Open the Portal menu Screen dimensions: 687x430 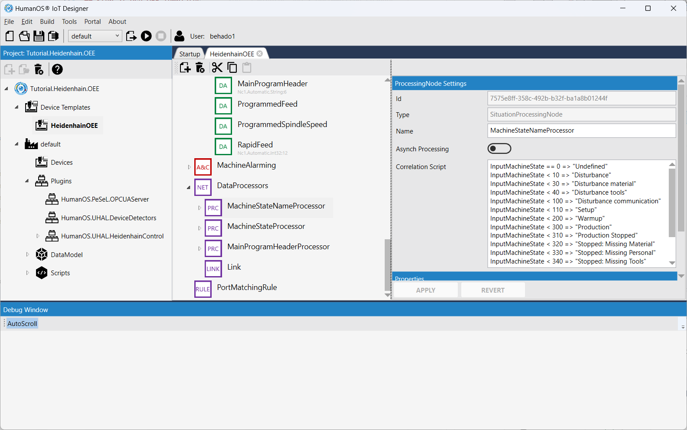pos(92,22)
